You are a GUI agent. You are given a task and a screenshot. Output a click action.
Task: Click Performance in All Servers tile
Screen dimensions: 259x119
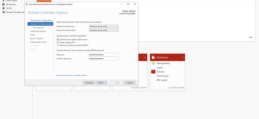click(163, 76)
